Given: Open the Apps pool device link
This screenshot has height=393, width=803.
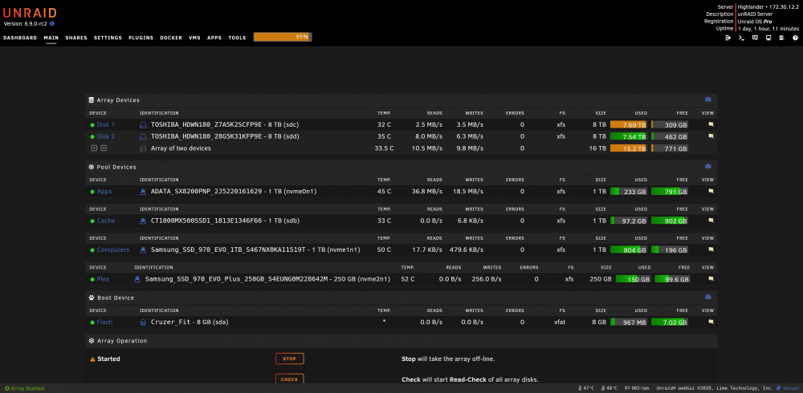Looking at the screenshot, I should (x=104, y=192).
